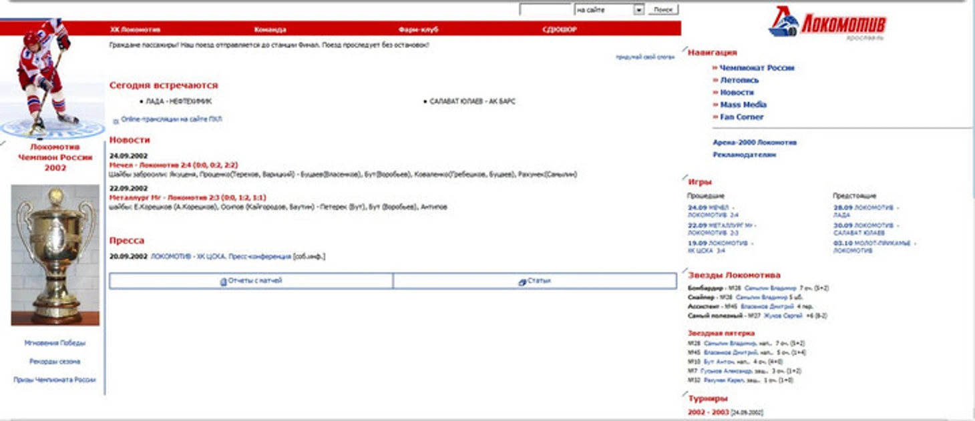This screenshot has width=975, height=421.
Task: Click the Звезды Локомотива heading
Action: [x=734, y=275]
